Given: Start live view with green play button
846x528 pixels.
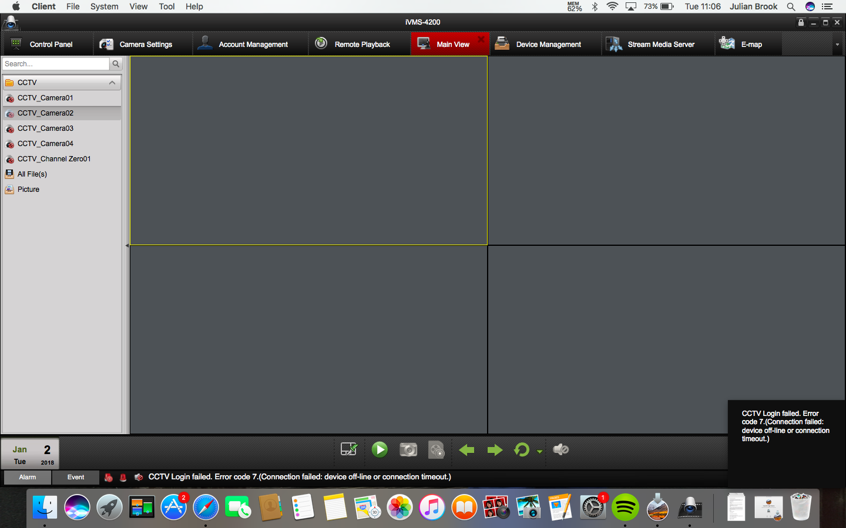Looking at the screenshot, I should [x=380, y=450].
